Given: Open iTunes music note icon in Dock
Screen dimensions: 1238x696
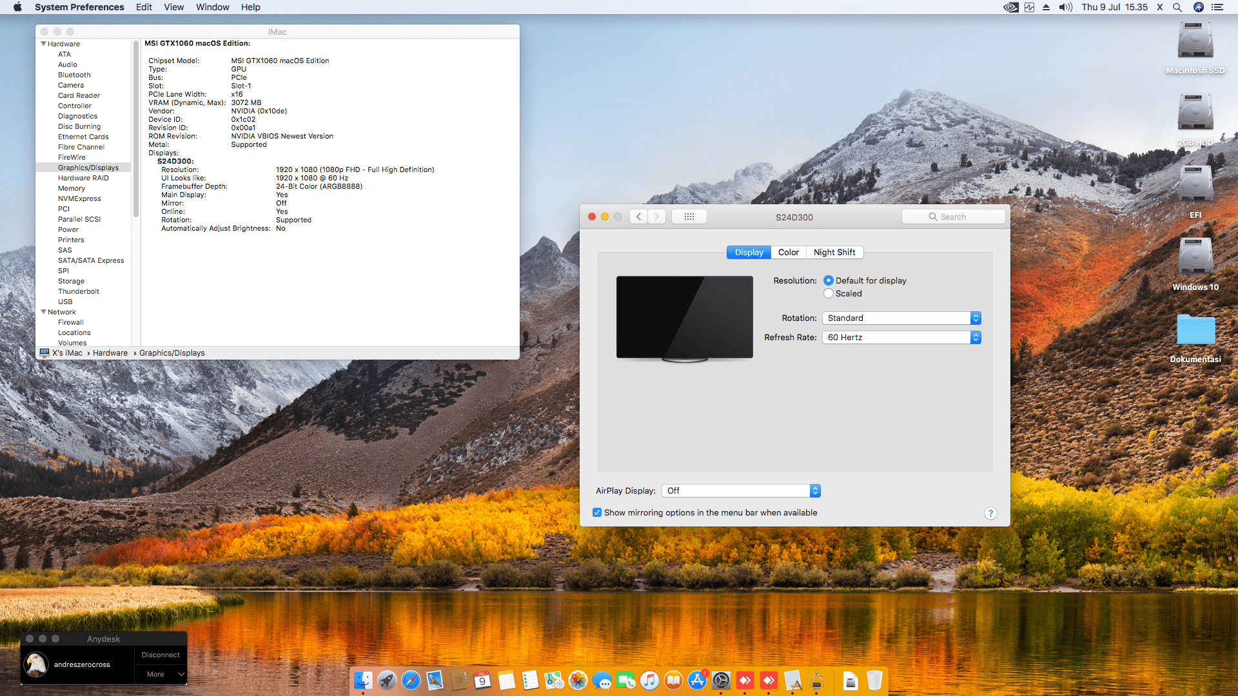Looking at the screenshot, I should point(649,680).
